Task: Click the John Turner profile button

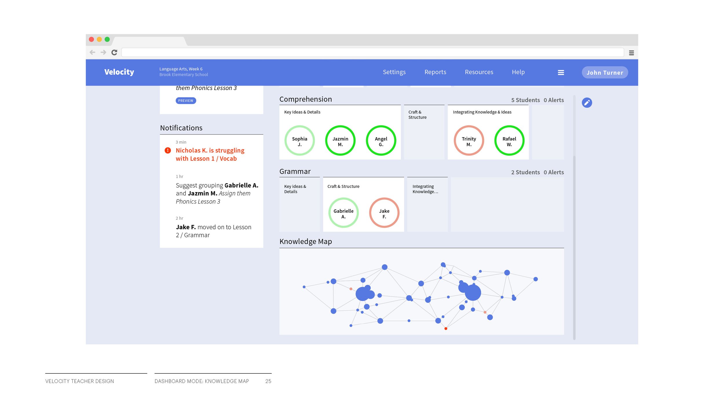Action: click(x=604, y=72)
